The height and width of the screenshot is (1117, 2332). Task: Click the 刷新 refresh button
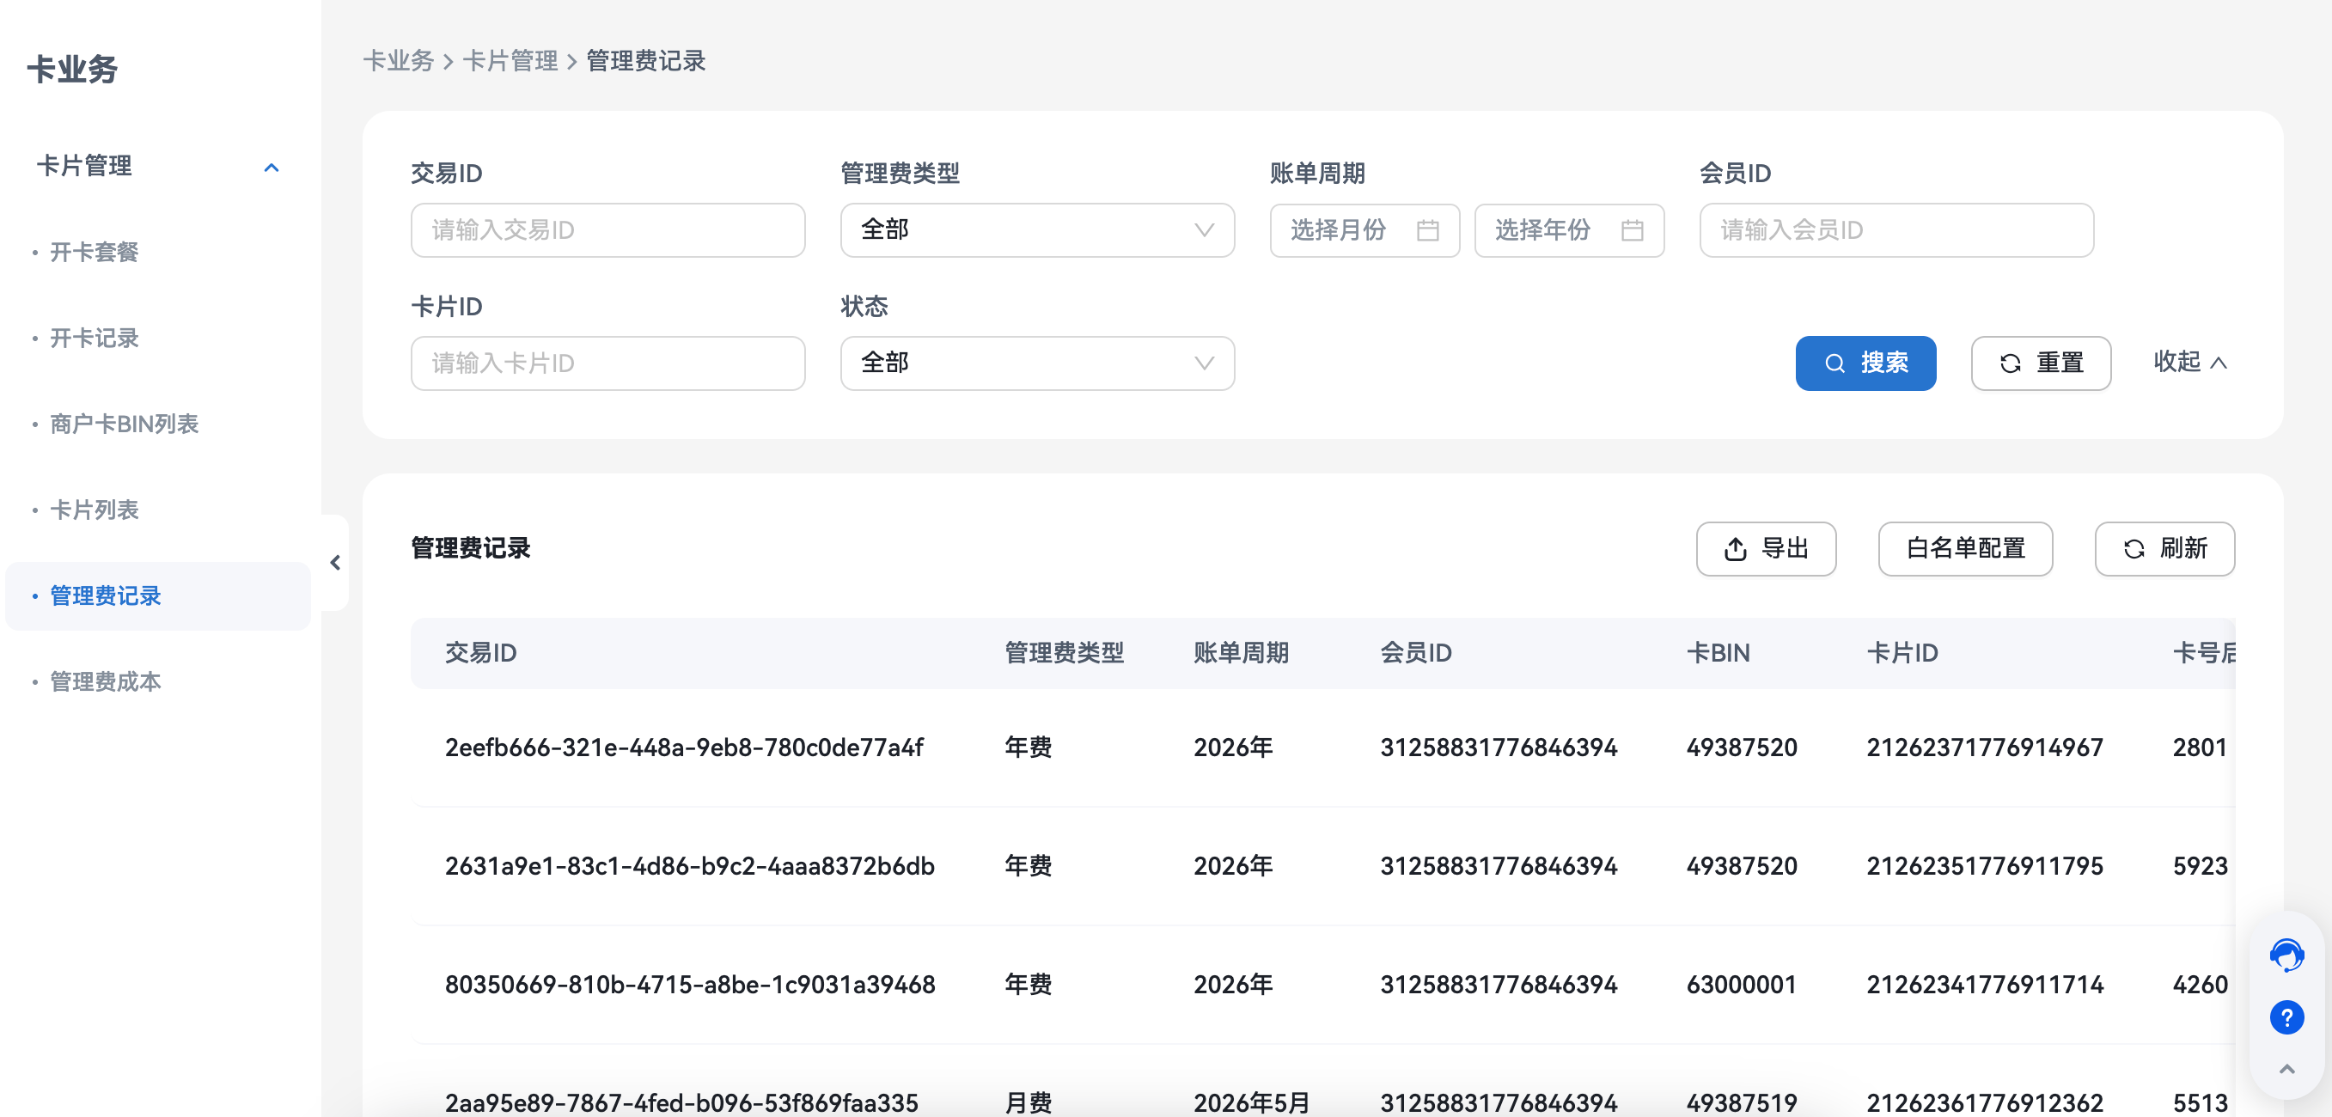point(2164,548)
